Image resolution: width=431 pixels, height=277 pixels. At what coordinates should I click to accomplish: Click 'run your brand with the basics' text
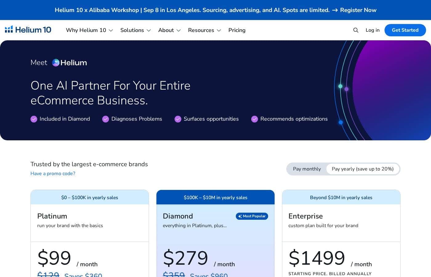70,226
